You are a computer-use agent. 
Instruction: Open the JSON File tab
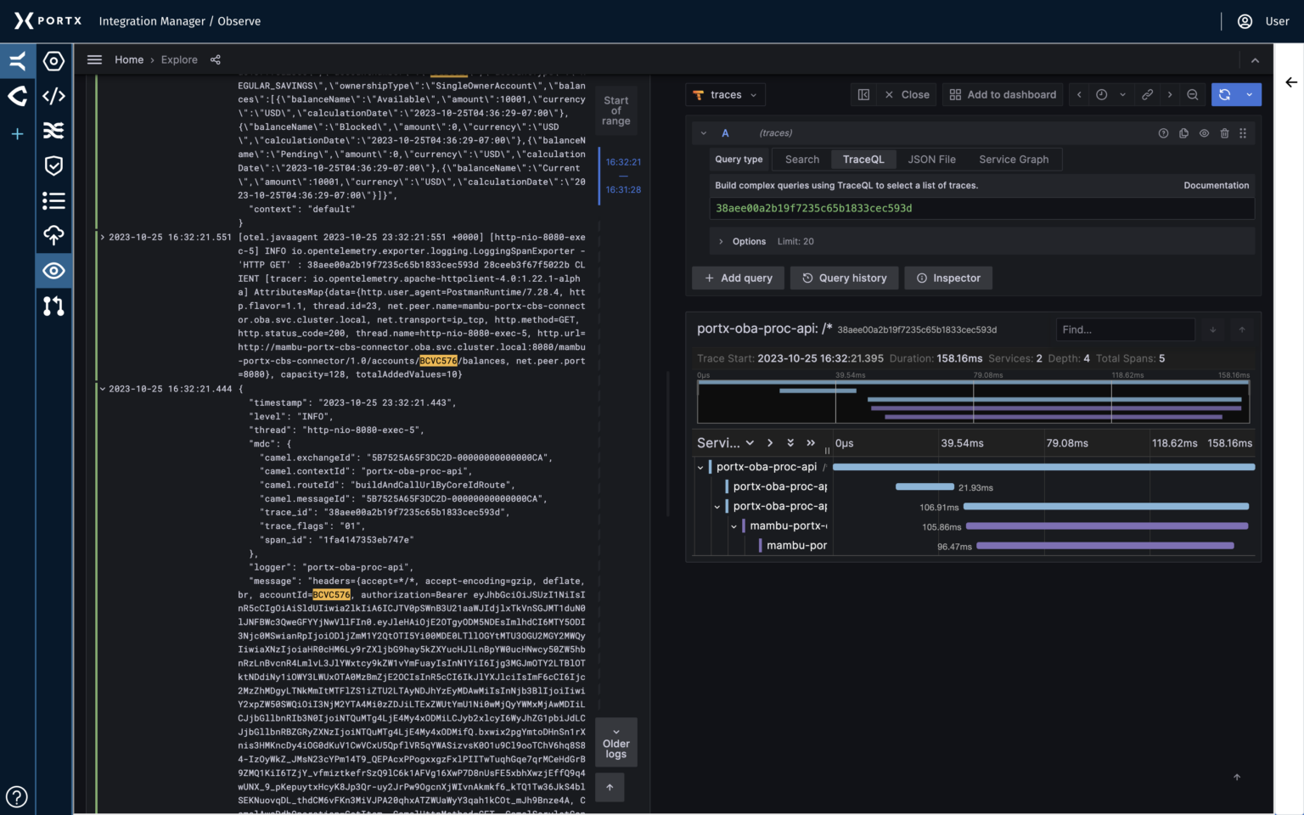(931, 159)
